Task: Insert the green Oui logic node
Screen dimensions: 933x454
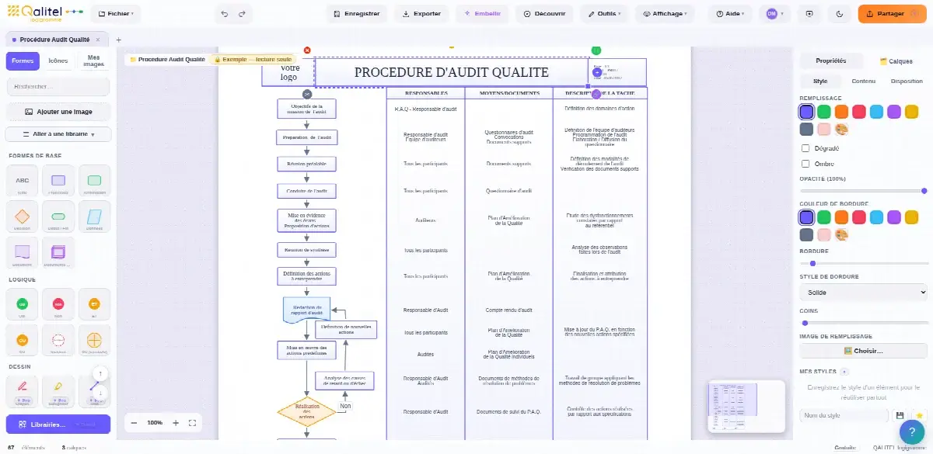Action: 23,304
